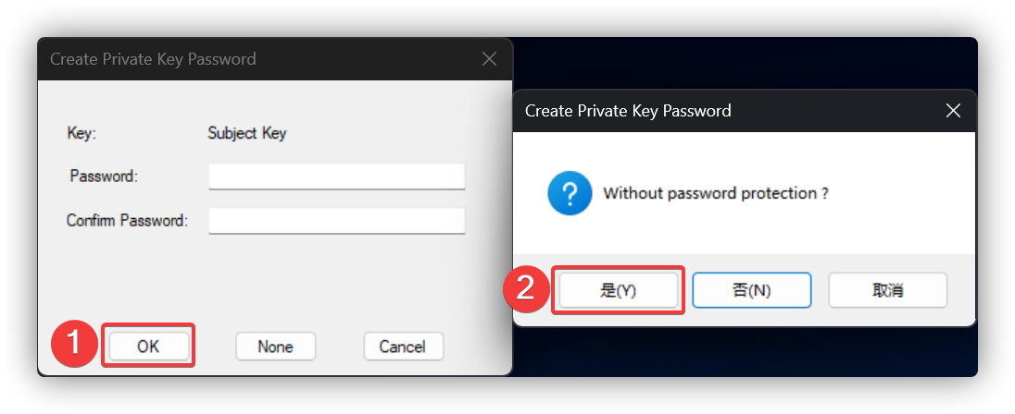Image resolution: width=1015 pixels, height=414 pixels.
Task: Decline with the 否(N) button
Action: click(751, 290)
